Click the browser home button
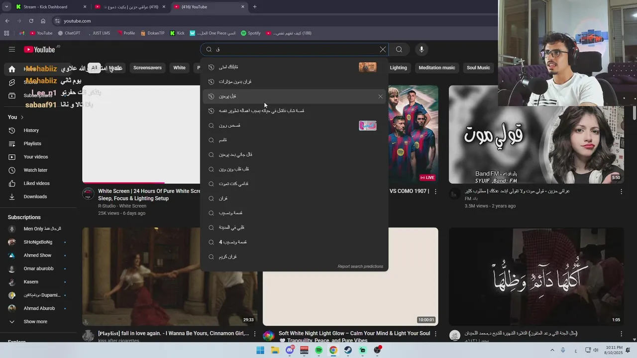Screen dimensions: 637x358 pos(43,21)
